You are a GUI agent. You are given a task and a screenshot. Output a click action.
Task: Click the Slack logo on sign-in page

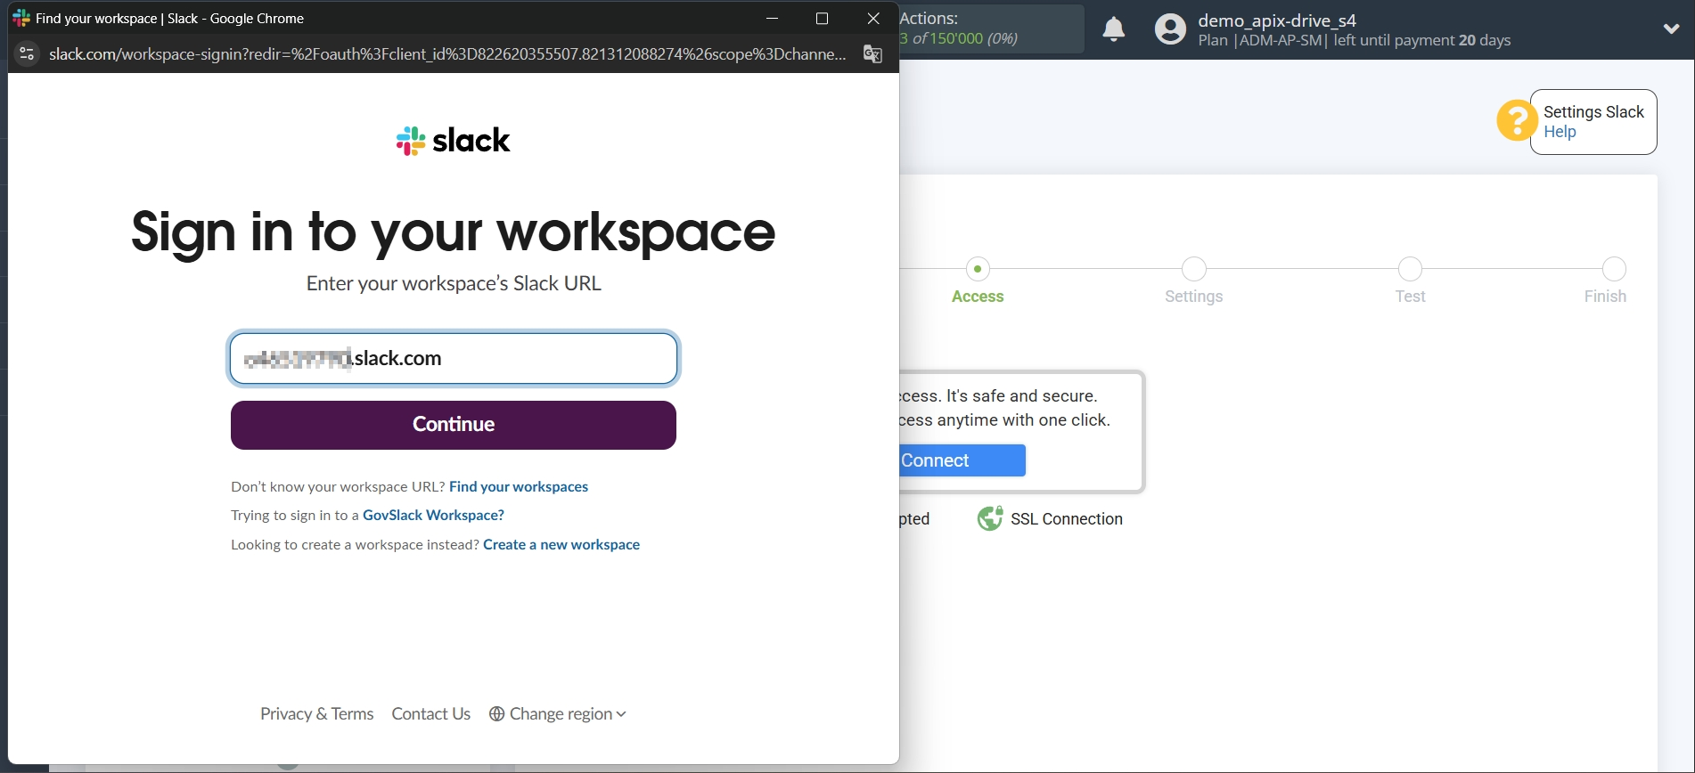(453, 141)
